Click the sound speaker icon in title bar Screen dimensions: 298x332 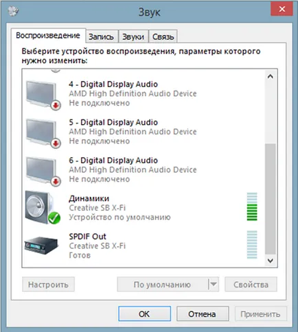coord(13,11)
